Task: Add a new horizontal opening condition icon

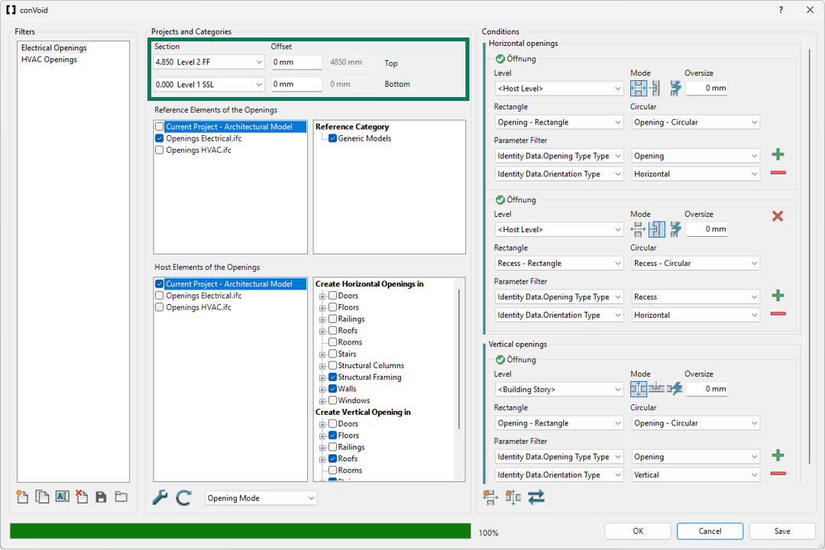Action: tap(490, 497)
